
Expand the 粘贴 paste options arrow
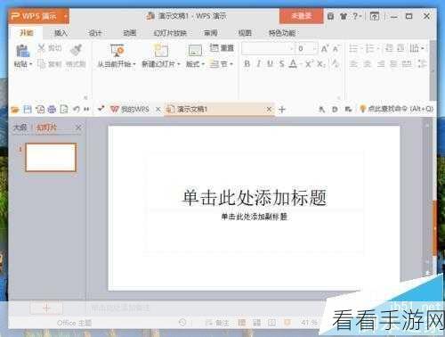click(30, 64)
